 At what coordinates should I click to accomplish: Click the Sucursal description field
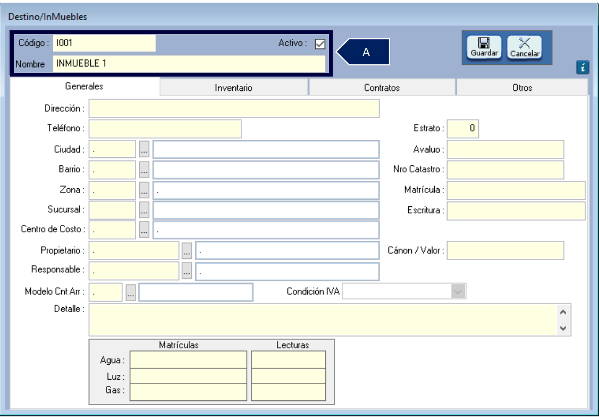[x=266, y=210]
